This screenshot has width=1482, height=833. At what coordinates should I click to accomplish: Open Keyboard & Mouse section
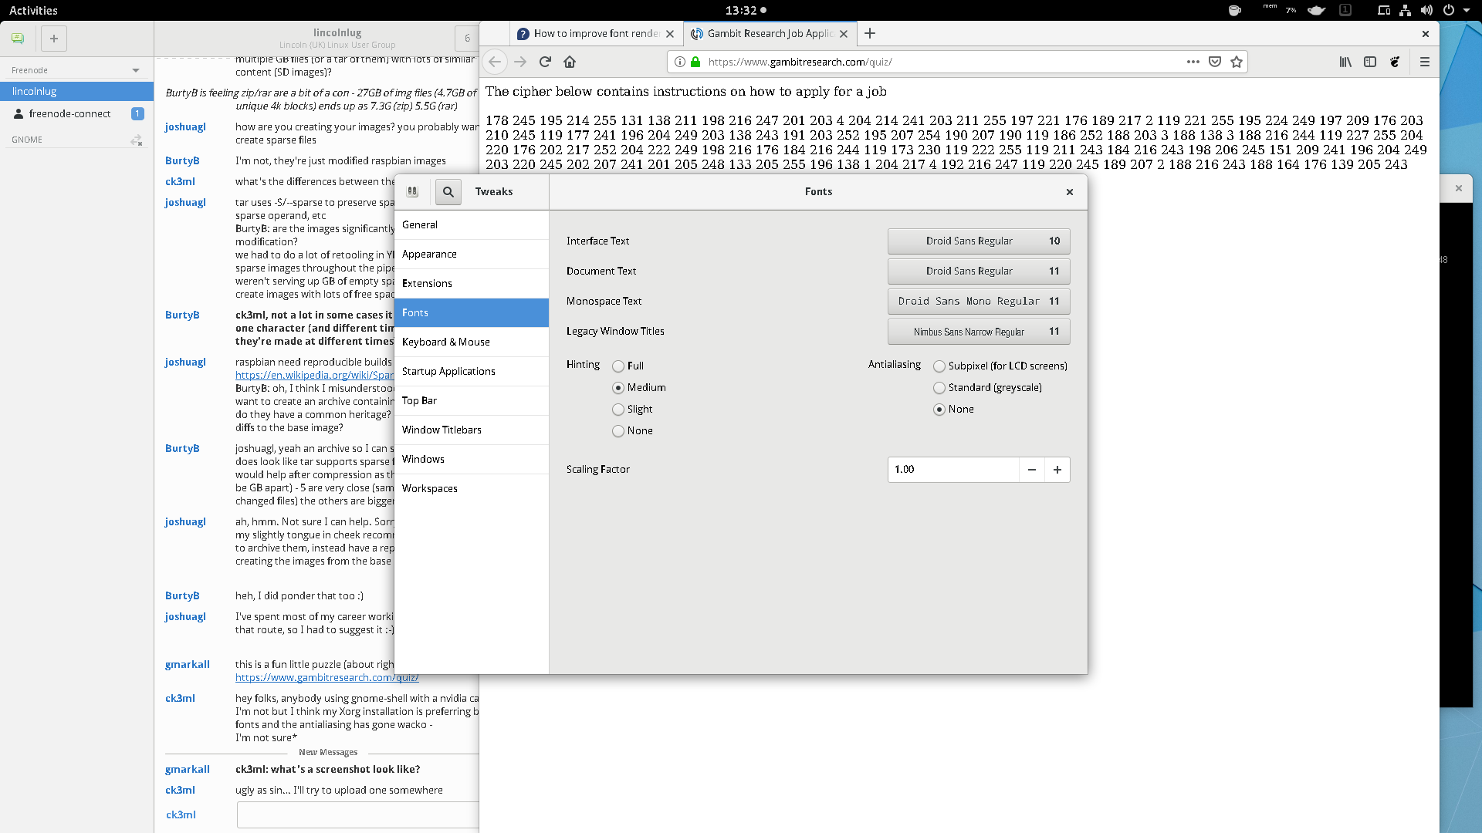(x=472, y=342)
